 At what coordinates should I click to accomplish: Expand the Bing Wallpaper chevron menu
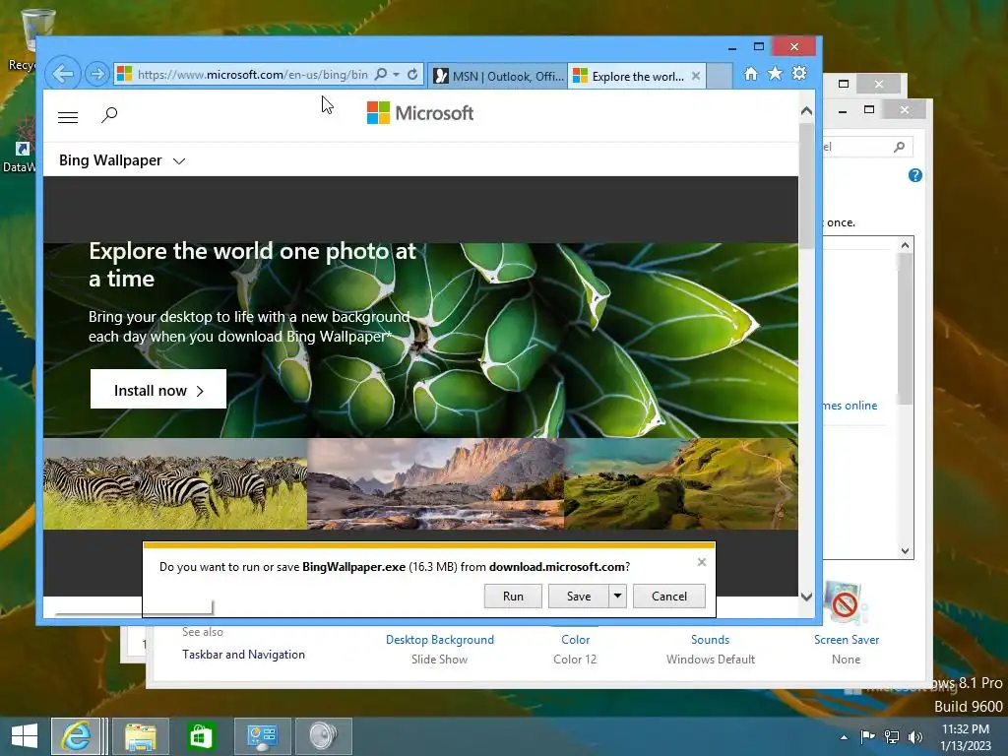pos(179,161)
